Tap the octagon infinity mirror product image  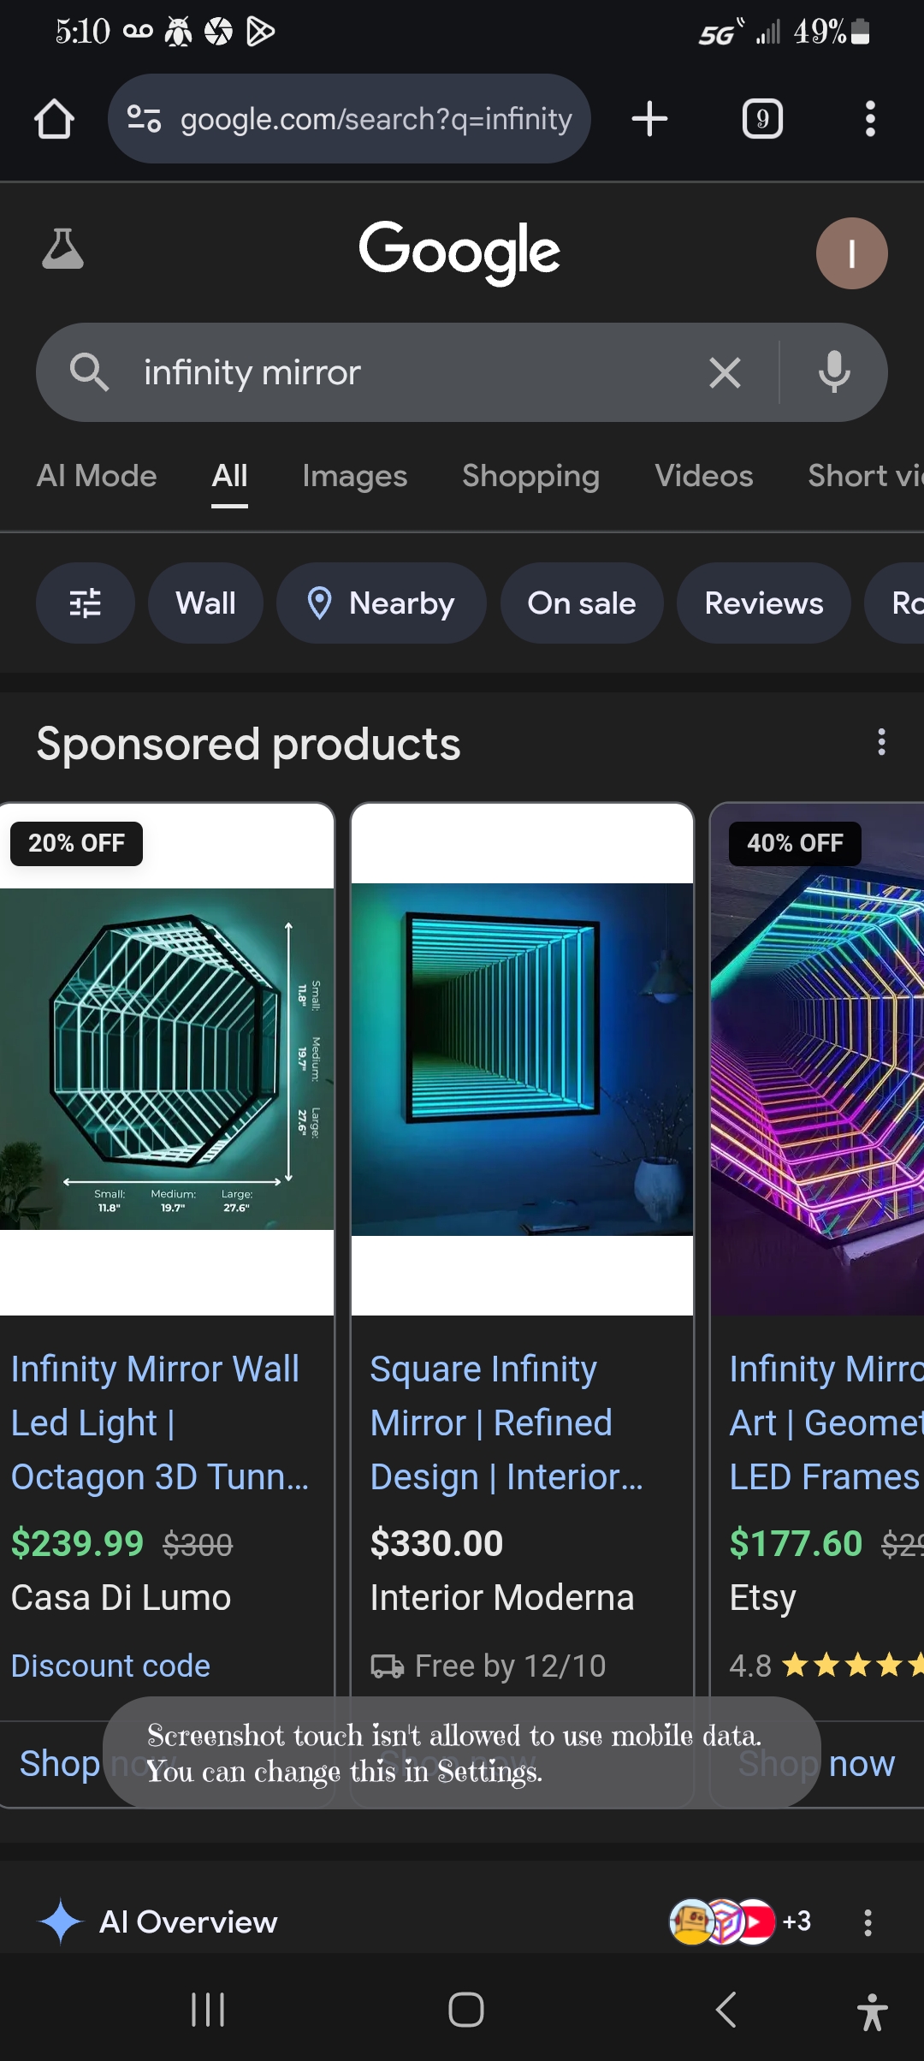pos(167,1060)
